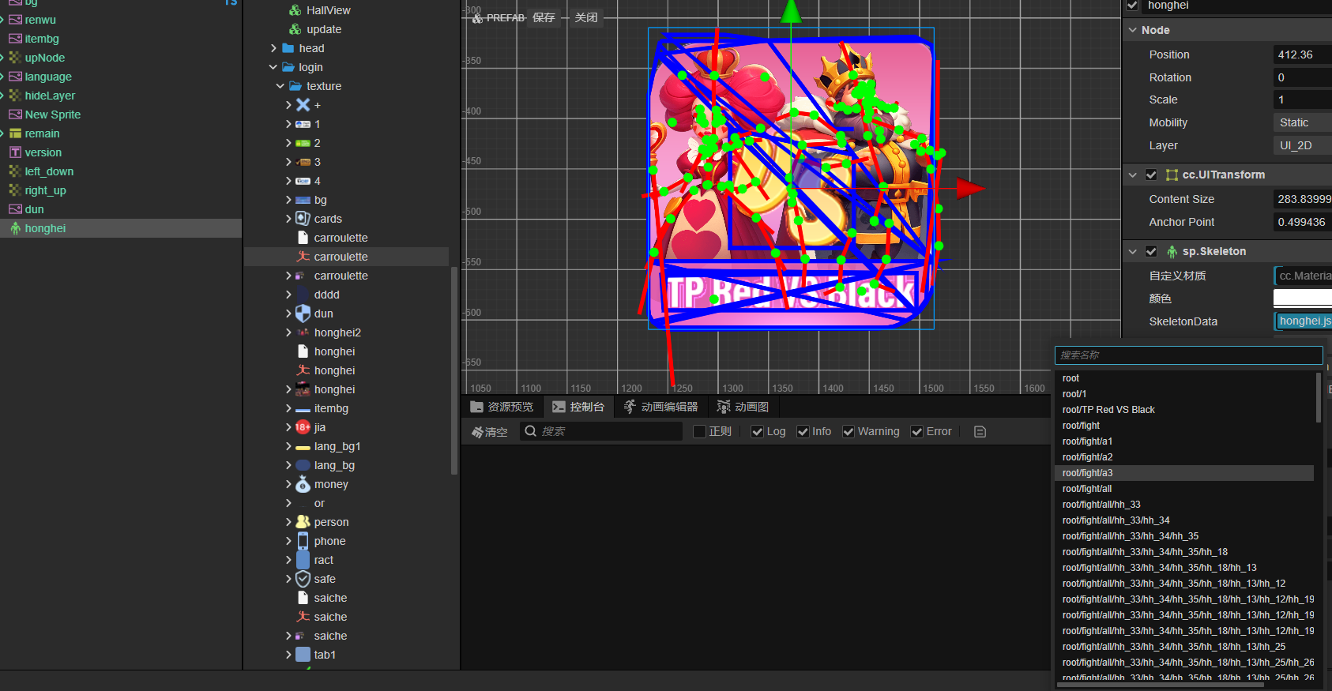Viewport: 1332px width, 691px height.
Task: Switch to the 控制台 tab
Action: pyautogui.click(x=578, y=407)
